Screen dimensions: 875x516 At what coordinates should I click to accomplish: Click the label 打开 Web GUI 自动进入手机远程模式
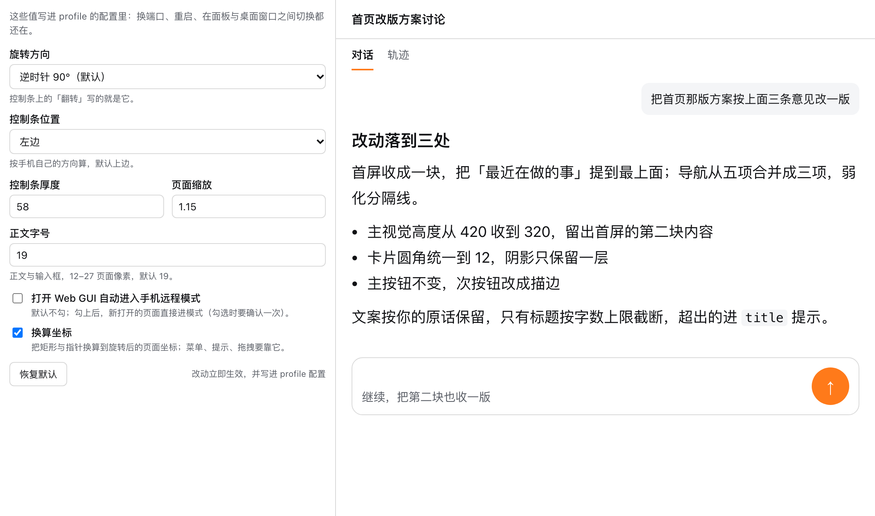(x=116, y=298)
